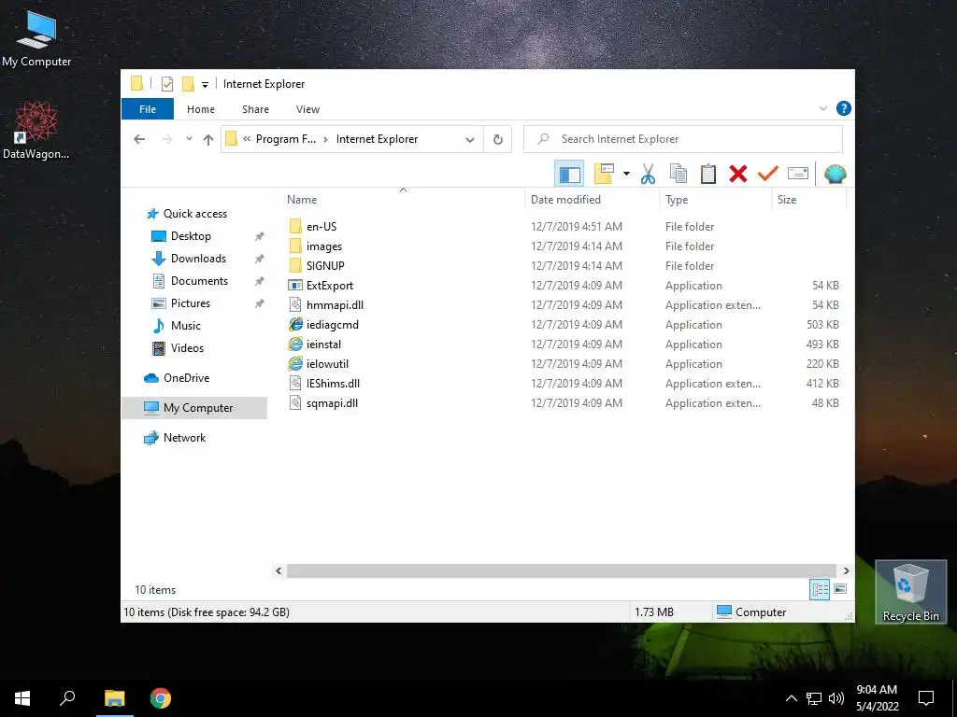The height and width of the screenshot is (717, 957).
Task: Click the Properties quick access toolbar icon
Action: click(x=167, y=84)
